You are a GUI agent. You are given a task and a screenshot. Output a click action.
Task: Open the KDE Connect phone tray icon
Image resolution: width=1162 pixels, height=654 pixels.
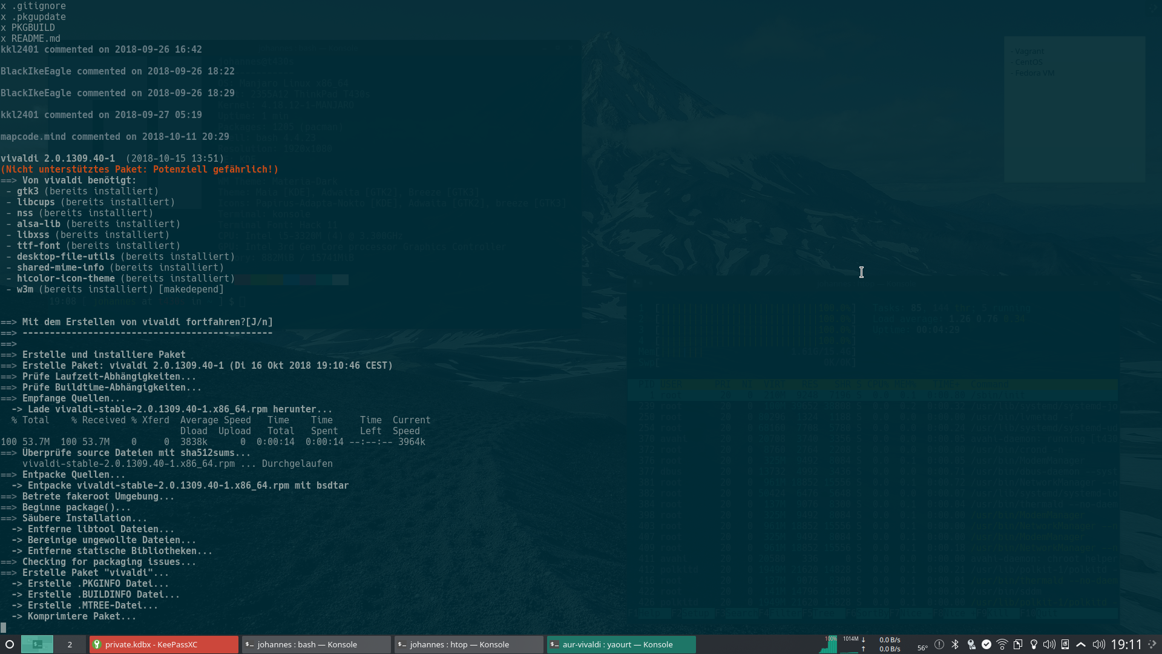tap(1065, 644)
